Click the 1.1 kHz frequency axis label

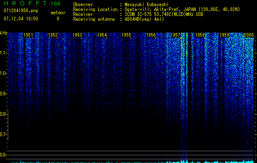3,53
